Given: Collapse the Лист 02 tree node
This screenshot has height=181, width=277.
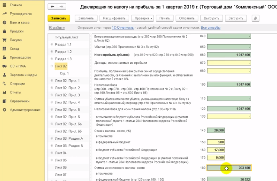Looking at the screenshot, I should pos(52,66).
